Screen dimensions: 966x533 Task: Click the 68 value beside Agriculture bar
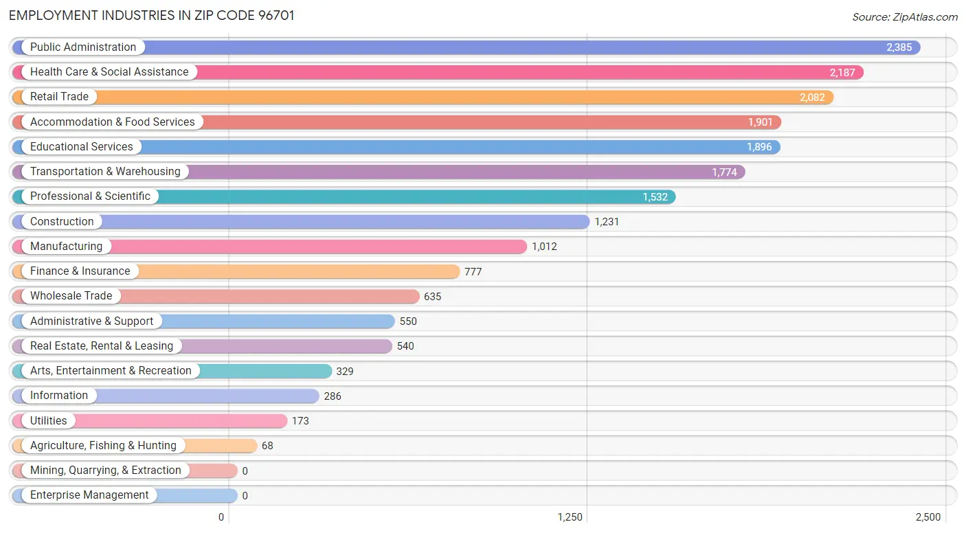[267, 446]
